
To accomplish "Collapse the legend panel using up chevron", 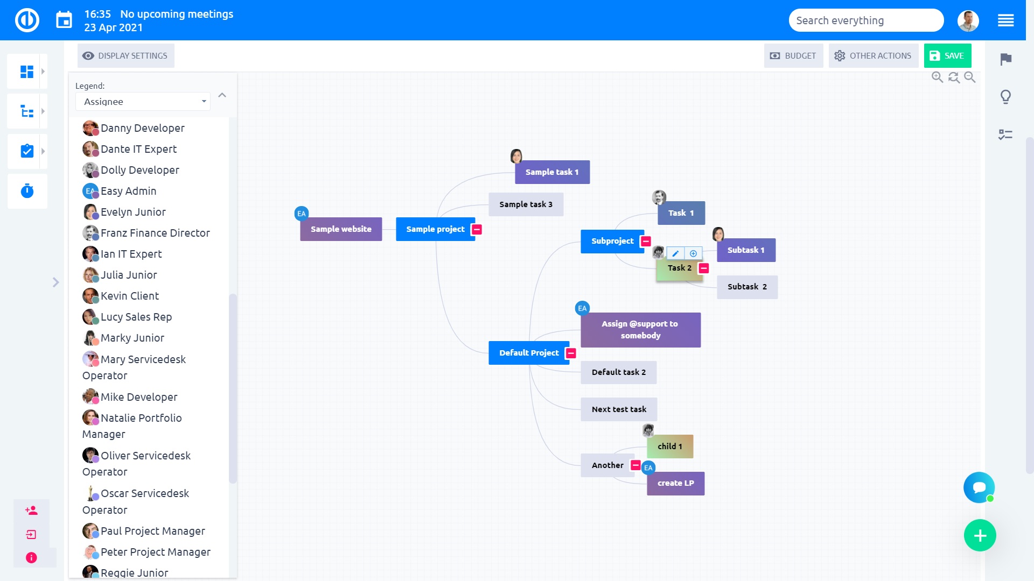I will pyautogui.click(x=222, y=94).
